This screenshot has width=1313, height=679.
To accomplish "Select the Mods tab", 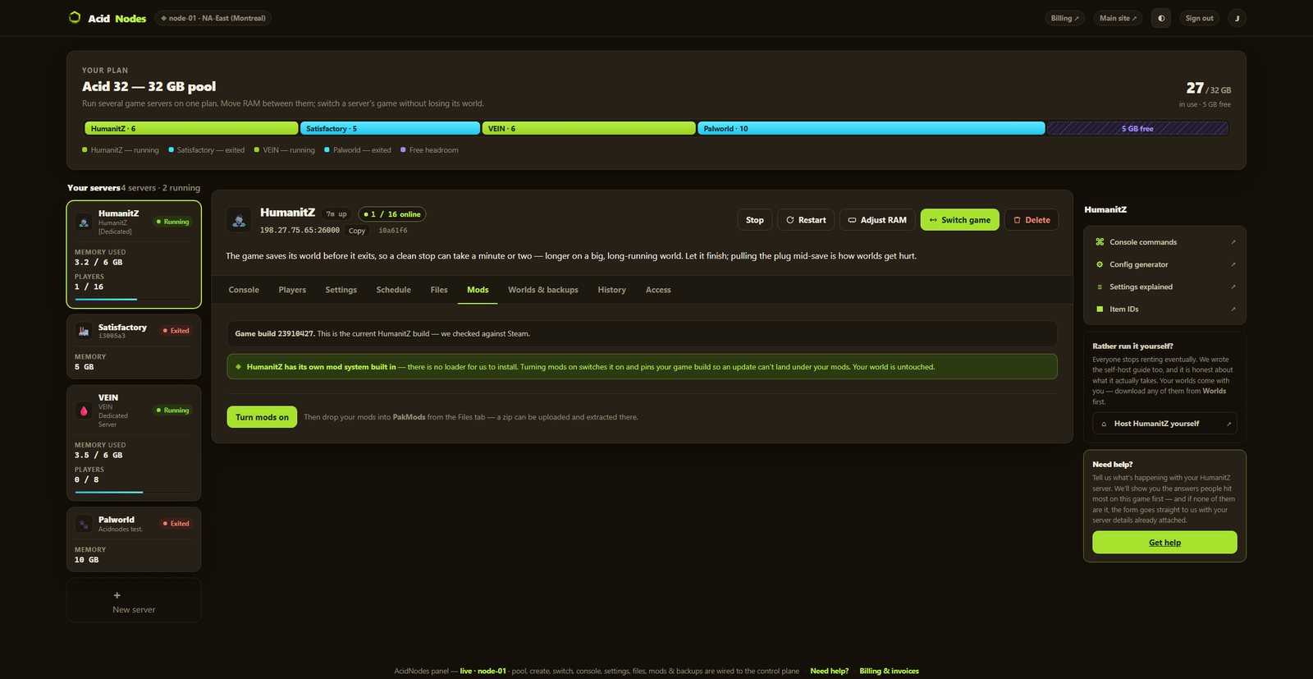I will tap(478, 290).
